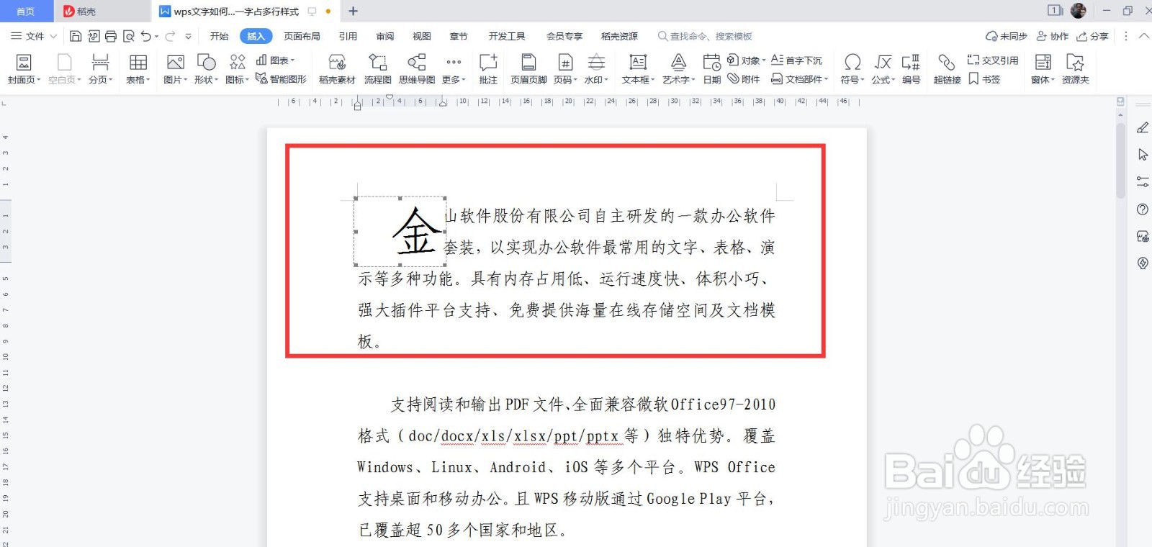
Task: Open the 会员专享 member exclusive tab
Action: pyautogui.click(x=564, y=36)
